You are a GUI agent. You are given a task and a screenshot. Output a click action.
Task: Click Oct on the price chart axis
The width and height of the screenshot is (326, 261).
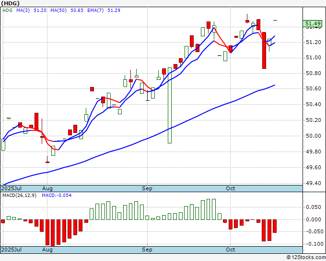[231, 189]
